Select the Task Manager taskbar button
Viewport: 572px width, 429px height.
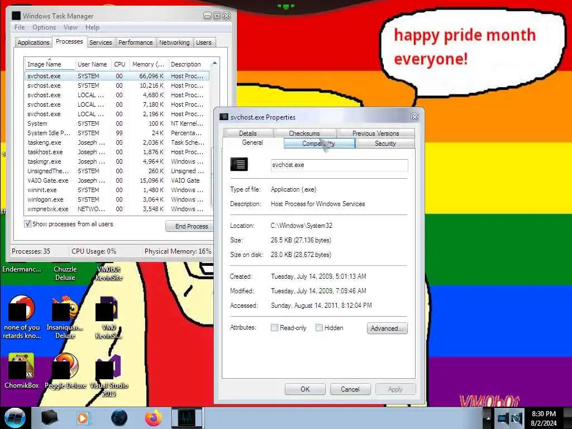187,418
